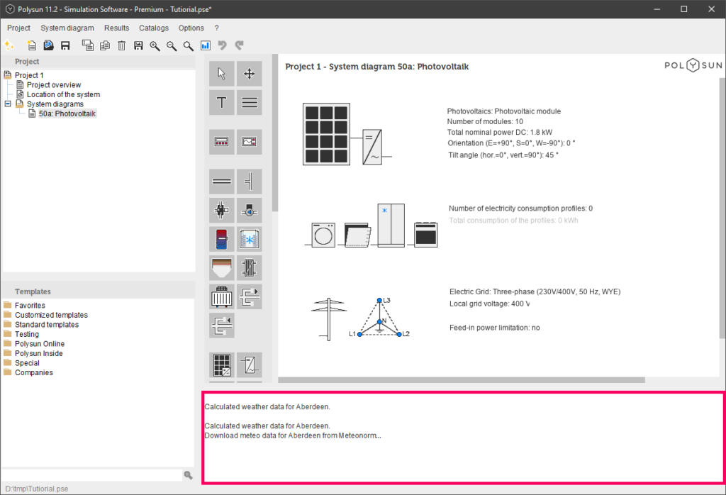Select the arrow pointer tool
This screenshot has height=495, width=726.
tap(222, 74)
